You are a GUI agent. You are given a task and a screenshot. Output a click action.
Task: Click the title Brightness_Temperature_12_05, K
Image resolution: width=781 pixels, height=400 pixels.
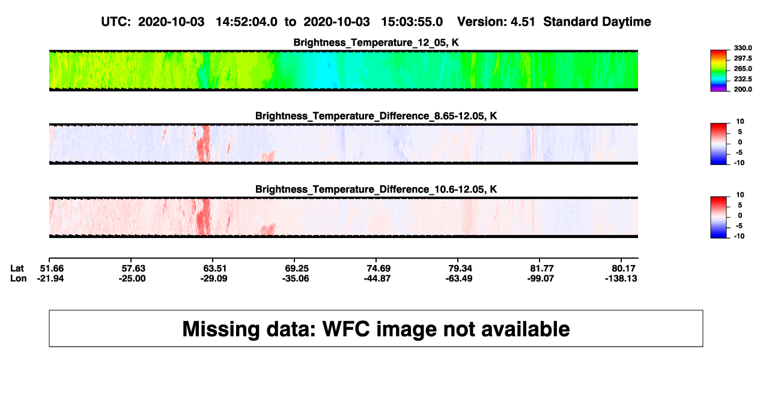tap(376, 43)
